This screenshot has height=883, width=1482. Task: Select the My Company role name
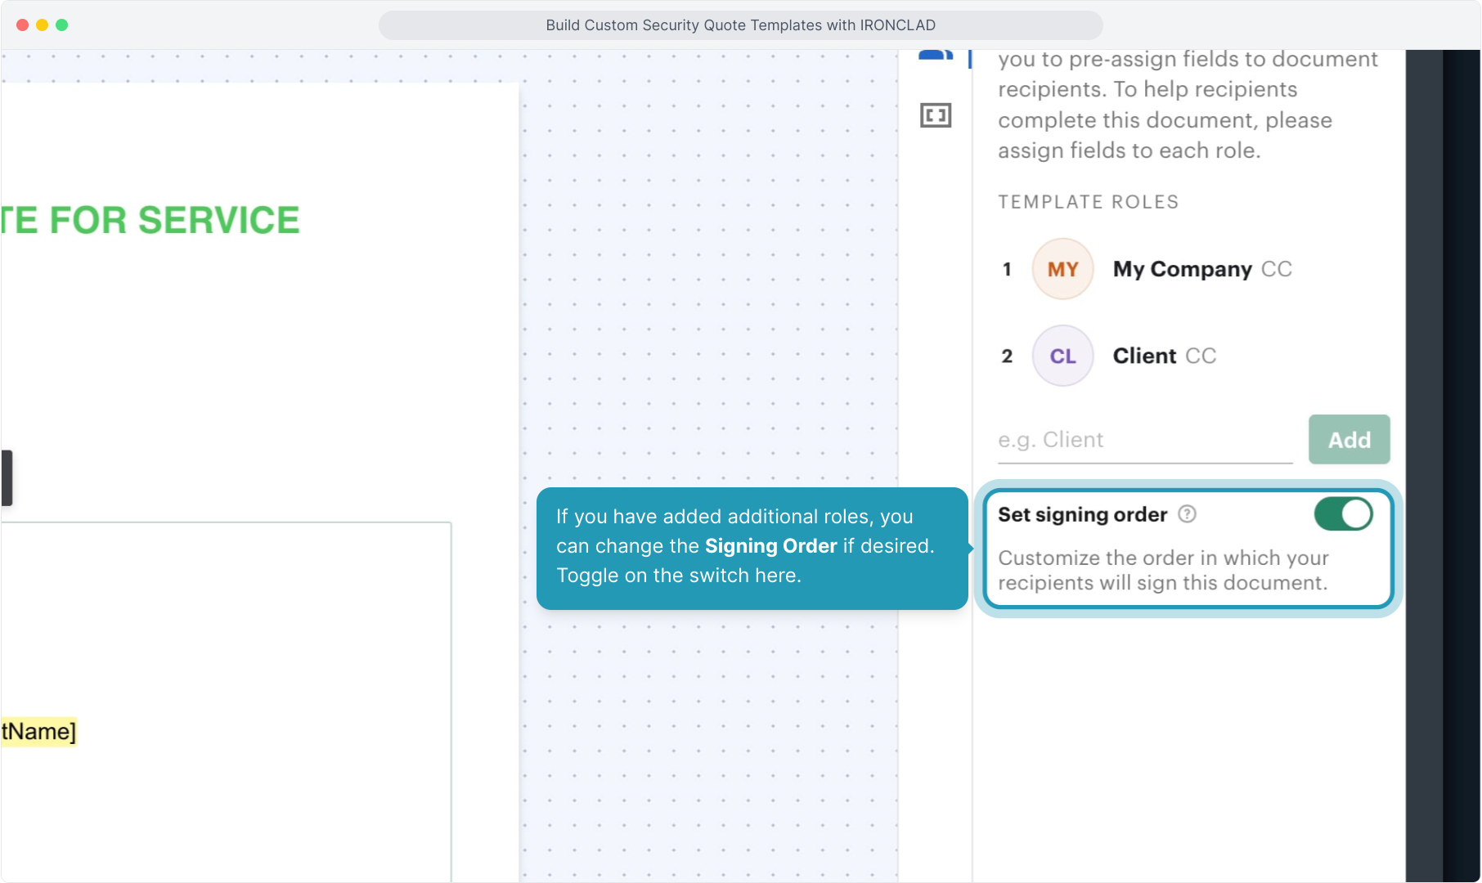coord(1182,269)
